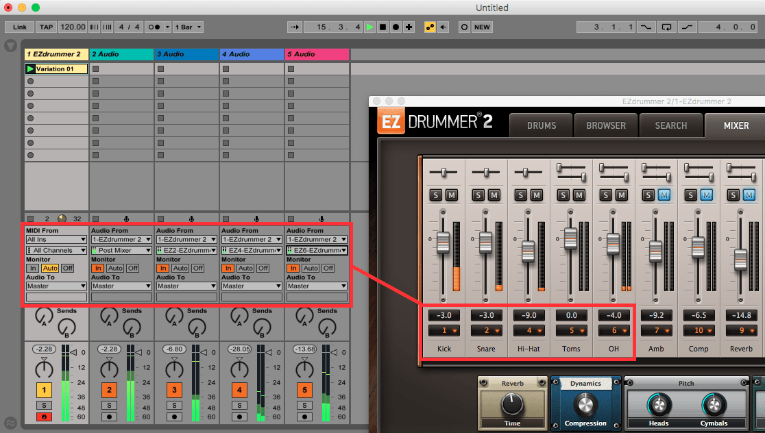Click the MIDI Arrangement Overdub plus button
Viewport: 765px width, 433px height.
click(409, 27)
